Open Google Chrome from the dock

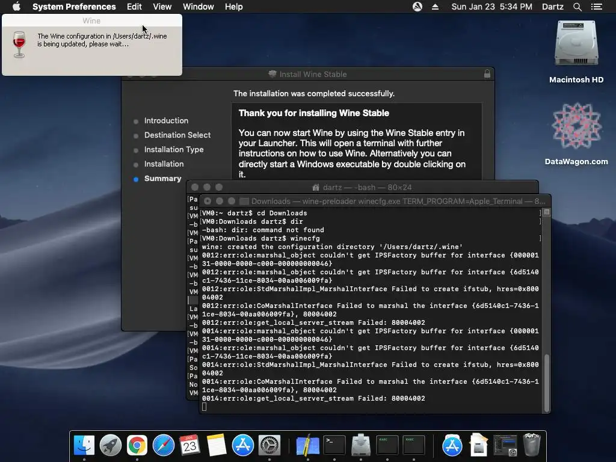(137, 445)
